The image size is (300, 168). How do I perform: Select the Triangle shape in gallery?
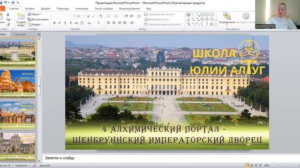click(188, 20)
